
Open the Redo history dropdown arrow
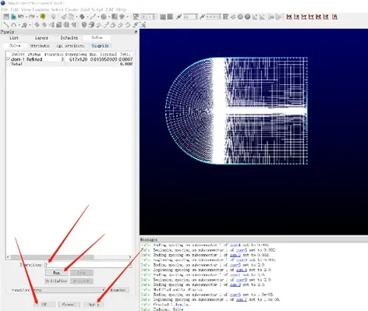37,17
